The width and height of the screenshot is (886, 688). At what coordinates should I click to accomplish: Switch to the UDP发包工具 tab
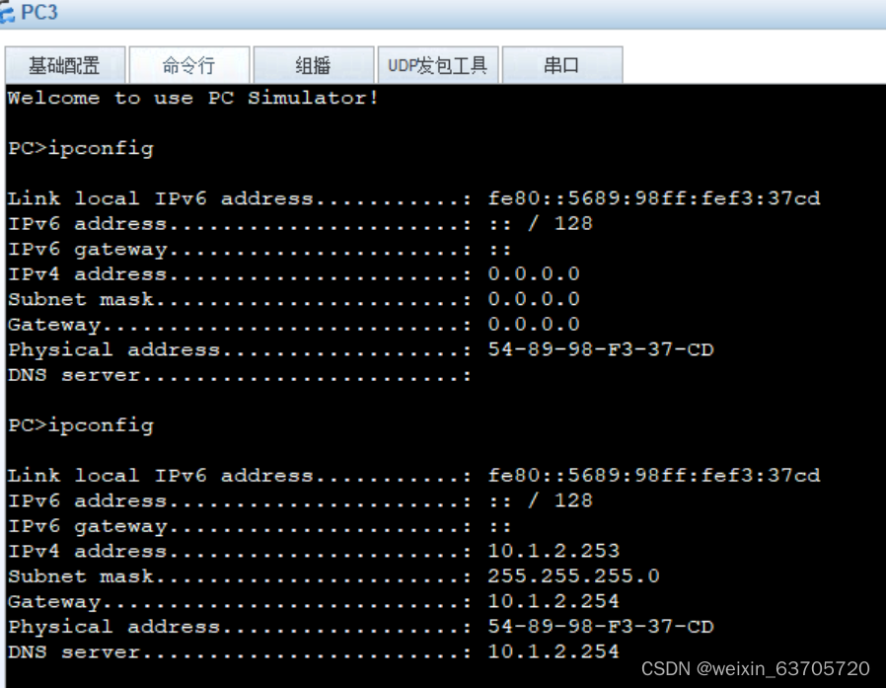point(438,64)
